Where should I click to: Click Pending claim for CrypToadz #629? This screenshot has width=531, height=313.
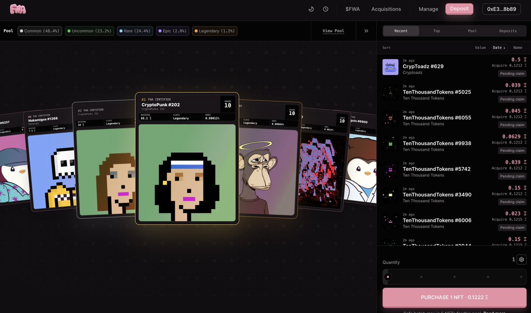pyautogui.click(x=512, y=73)
